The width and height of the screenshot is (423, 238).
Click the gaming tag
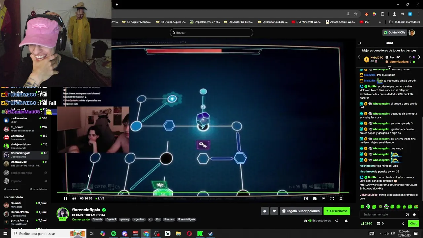pos(125,219)
